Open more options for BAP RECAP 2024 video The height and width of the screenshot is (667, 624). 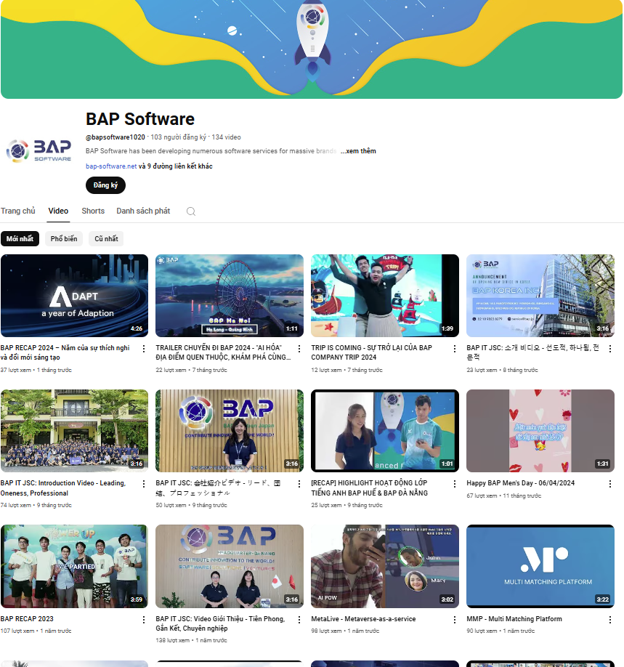point(143,349)
